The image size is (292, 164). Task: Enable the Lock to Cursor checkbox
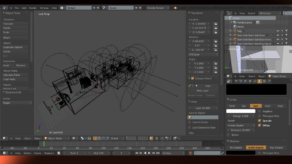coord(190,122)
